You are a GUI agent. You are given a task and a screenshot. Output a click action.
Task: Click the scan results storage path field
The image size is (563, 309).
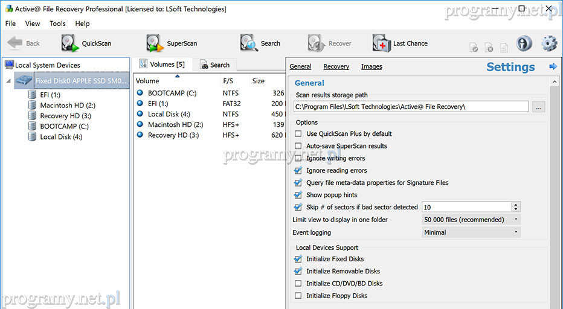coord(411,107)
